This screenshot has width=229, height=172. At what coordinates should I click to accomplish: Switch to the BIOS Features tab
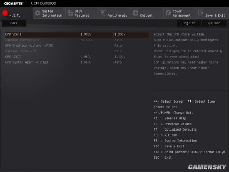pos(82,13)
